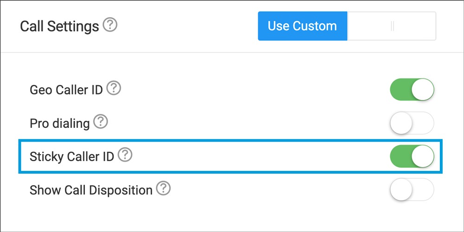Click the white knob on Show Call Disposition

[x=401, y=190]
